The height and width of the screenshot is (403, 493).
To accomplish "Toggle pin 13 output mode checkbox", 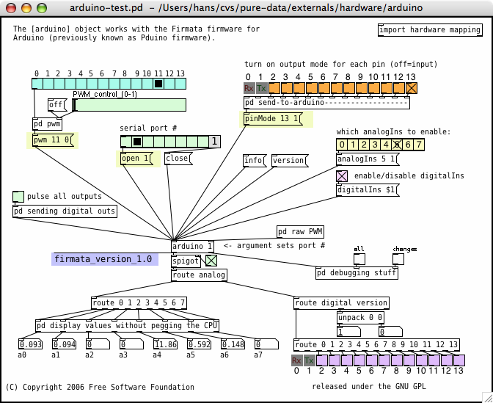I will click(412, 88).
